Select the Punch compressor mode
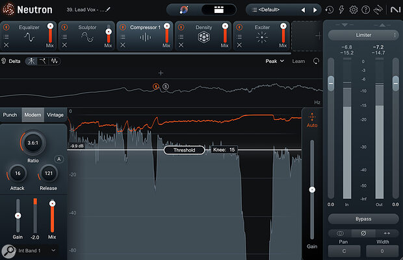The height and width of the screenshot is (260, 403). click(10, 115)
